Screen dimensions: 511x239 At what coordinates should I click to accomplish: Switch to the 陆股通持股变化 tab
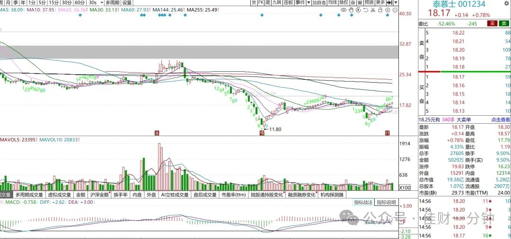(267, 195)
